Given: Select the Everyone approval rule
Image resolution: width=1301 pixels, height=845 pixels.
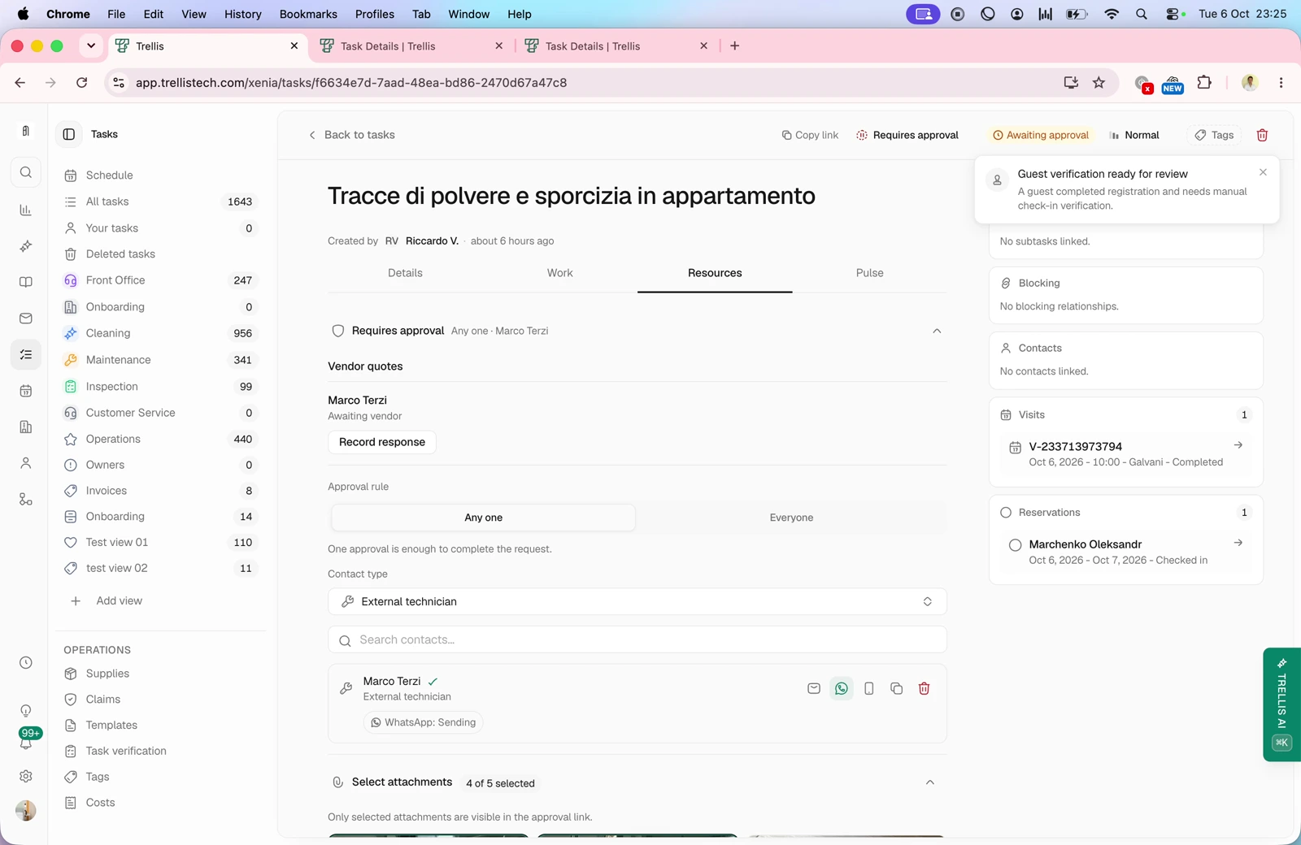Looking at the screenshot, I should pyautogui.click(x=791, y=518).
